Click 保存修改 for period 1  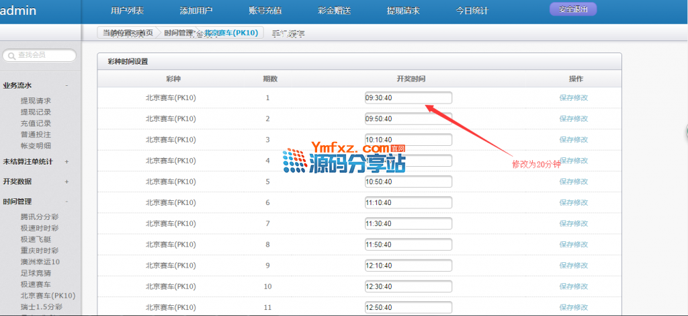(x=573, y=97)
